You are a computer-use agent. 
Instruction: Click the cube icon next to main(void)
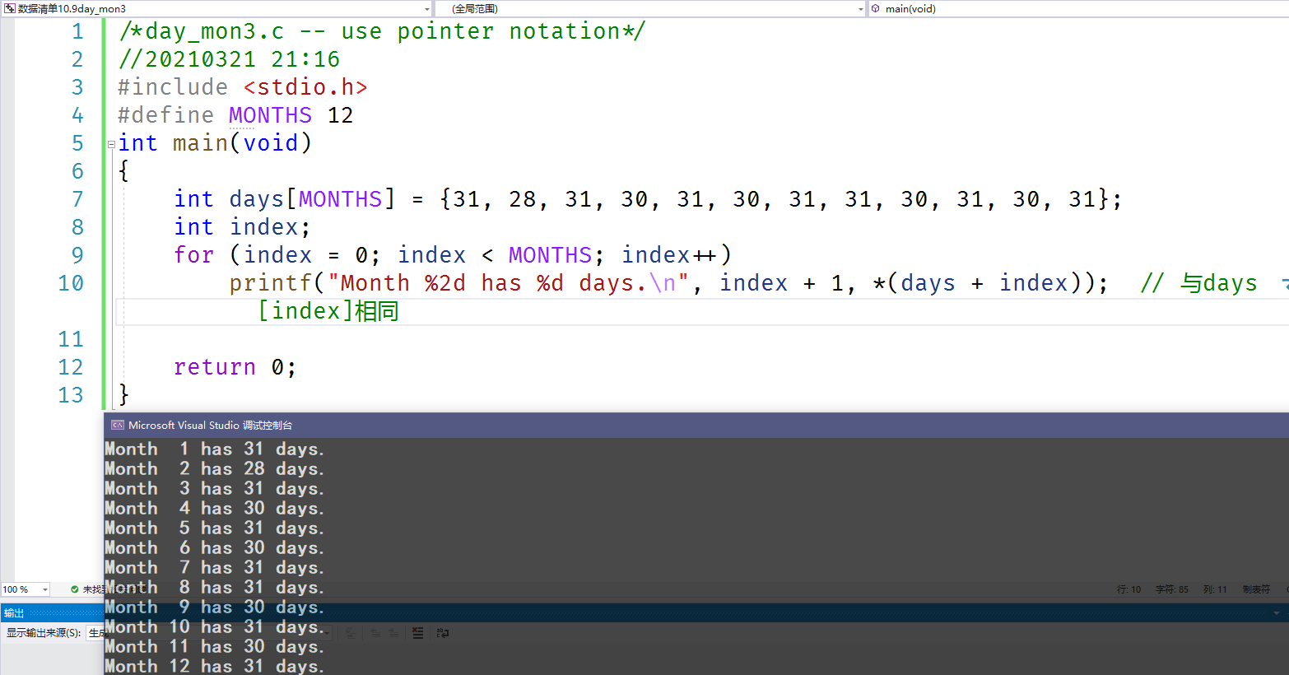coord(876,8)
